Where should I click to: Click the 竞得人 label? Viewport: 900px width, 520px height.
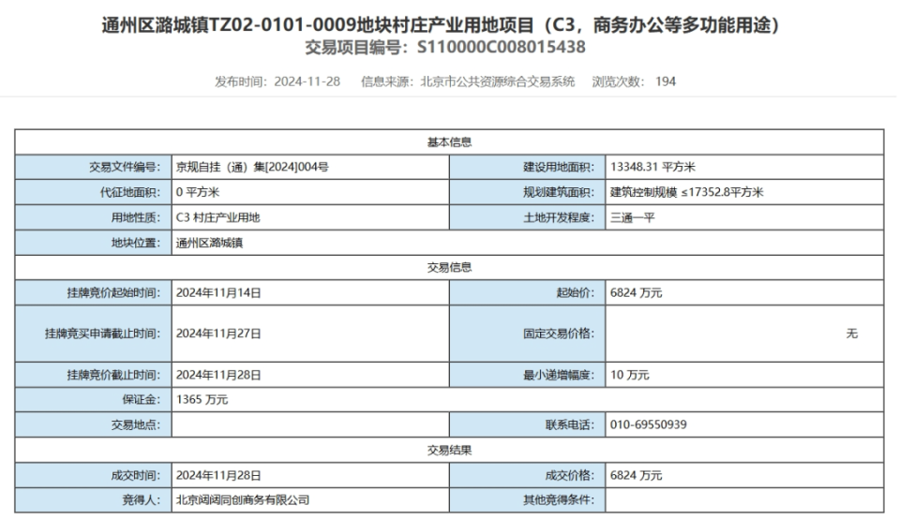[141, 500]
